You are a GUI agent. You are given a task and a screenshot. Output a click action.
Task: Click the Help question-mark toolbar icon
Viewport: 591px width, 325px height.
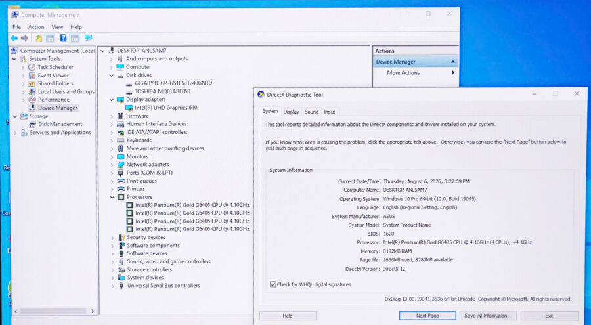pos(63,38)
